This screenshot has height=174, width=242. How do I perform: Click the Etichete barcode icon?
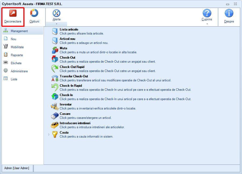point(6,62)
